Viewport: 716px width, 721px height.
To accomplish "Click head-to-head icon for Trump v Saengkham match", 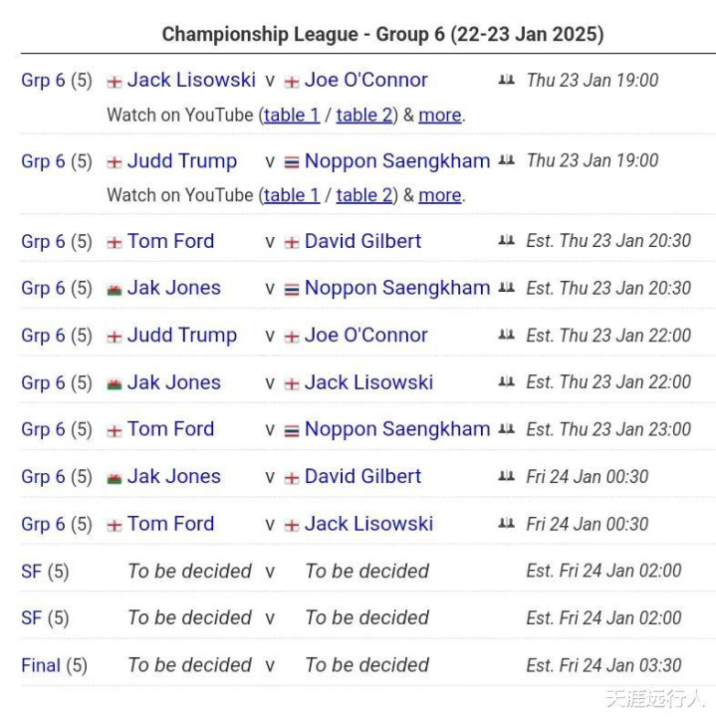I will (x=506, y=161).
